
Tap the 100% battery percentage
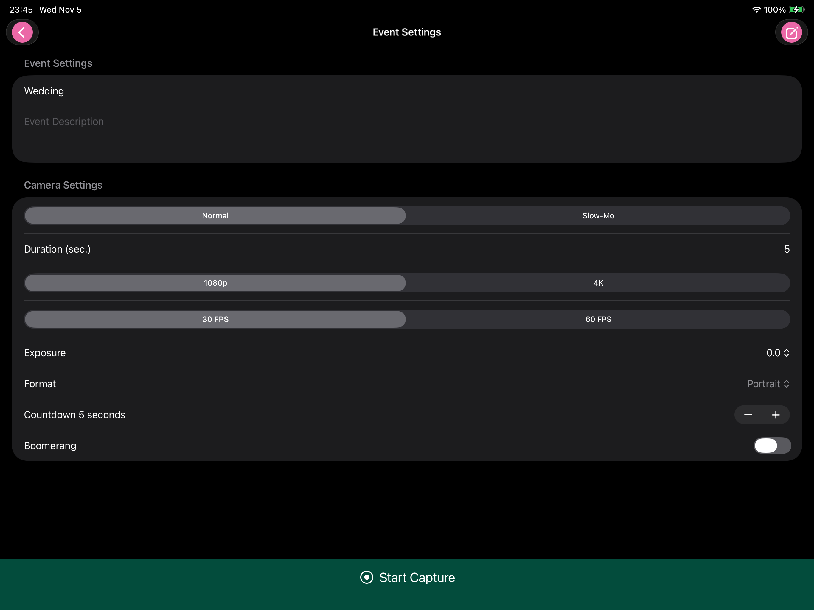pyautogui.click(x=775, y=10)
